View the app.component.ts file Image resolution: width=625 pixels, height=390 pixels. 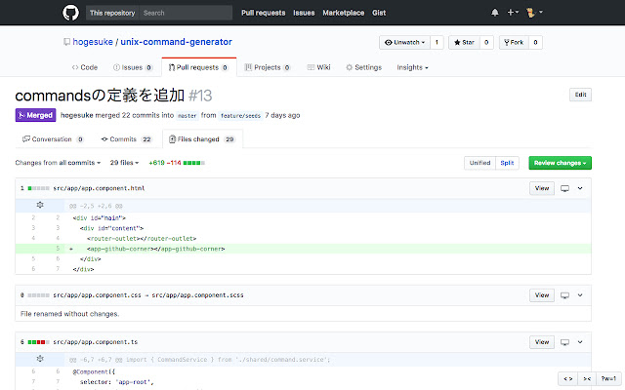[542, 342]
